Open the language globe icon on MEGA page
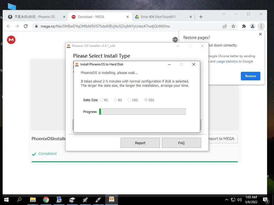Image resolution: width=274 pixels, height=205 pixels. tap(175, 40)
